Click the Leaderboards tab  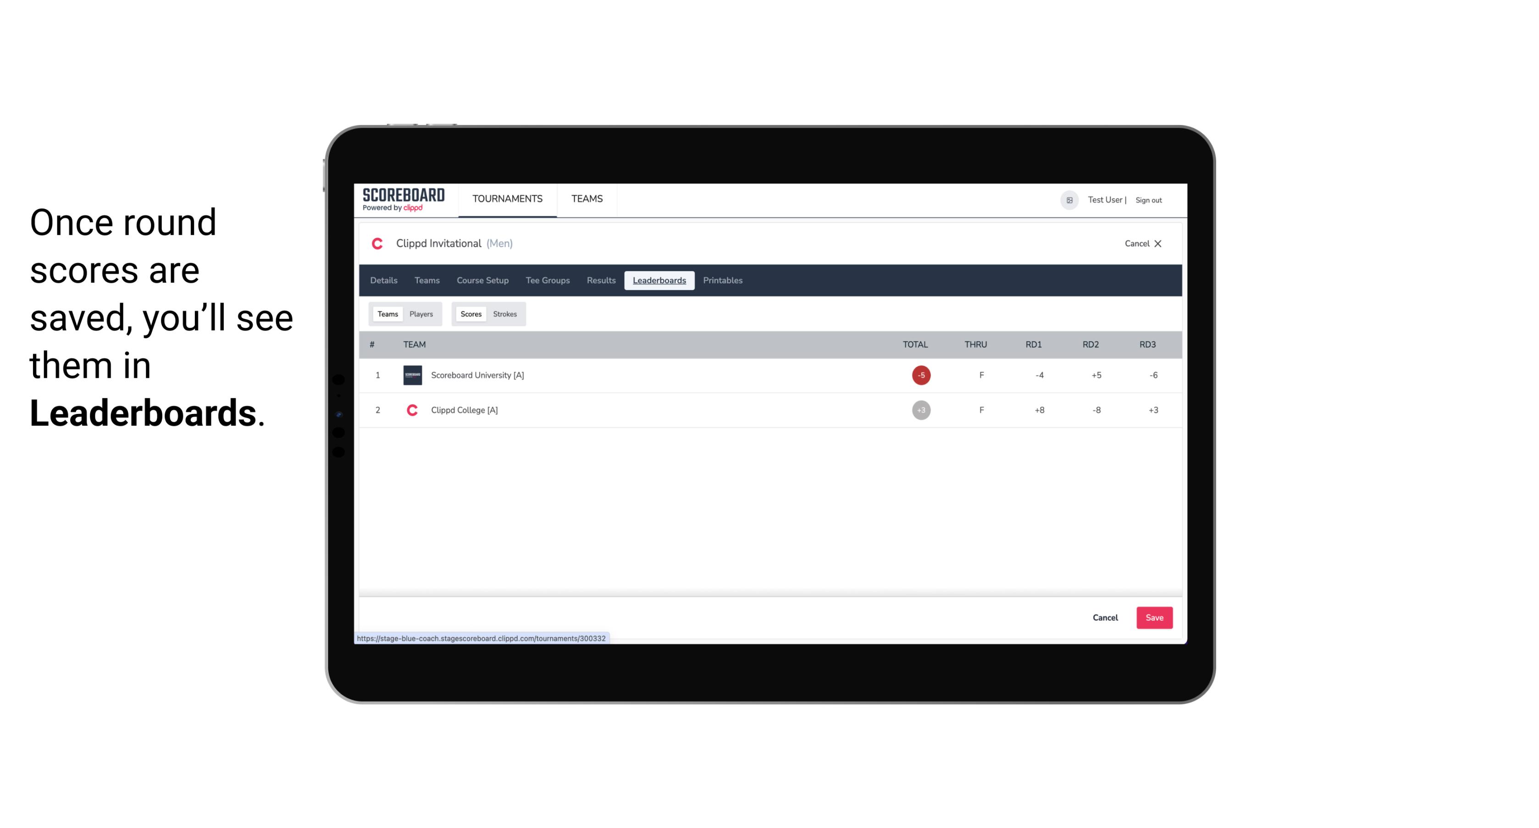click(x=660, y=281)
